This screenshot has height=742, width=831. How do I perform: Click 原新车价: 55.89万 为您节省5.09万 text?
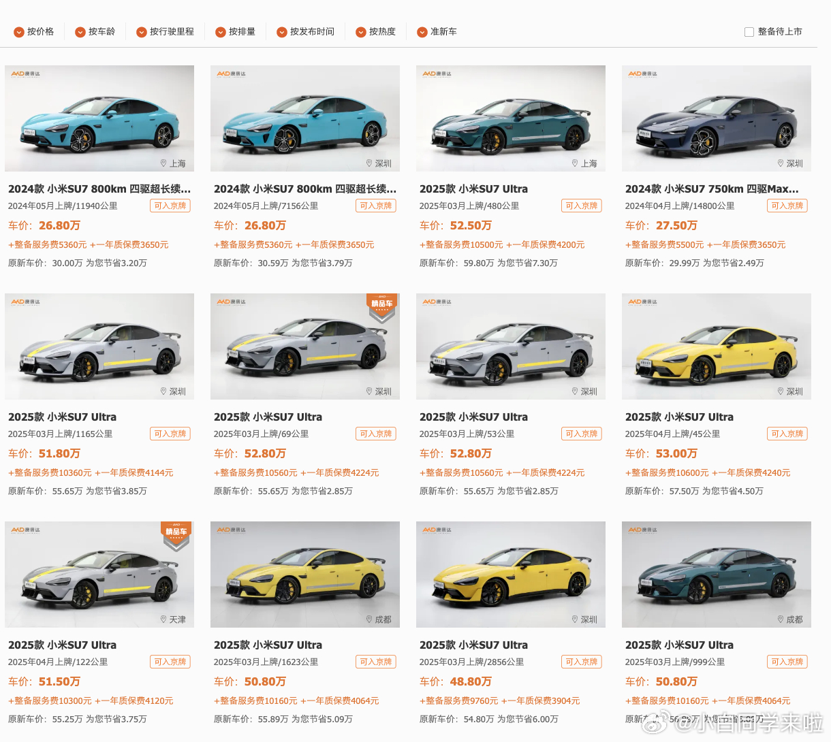(x=283, y=719)
